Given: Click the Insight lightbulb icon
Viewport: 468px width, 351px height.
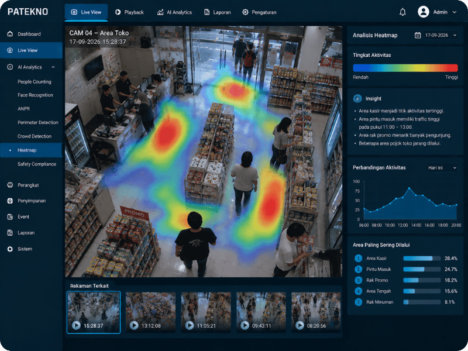Looking at the screenshot, I should [x=357, y=98].
